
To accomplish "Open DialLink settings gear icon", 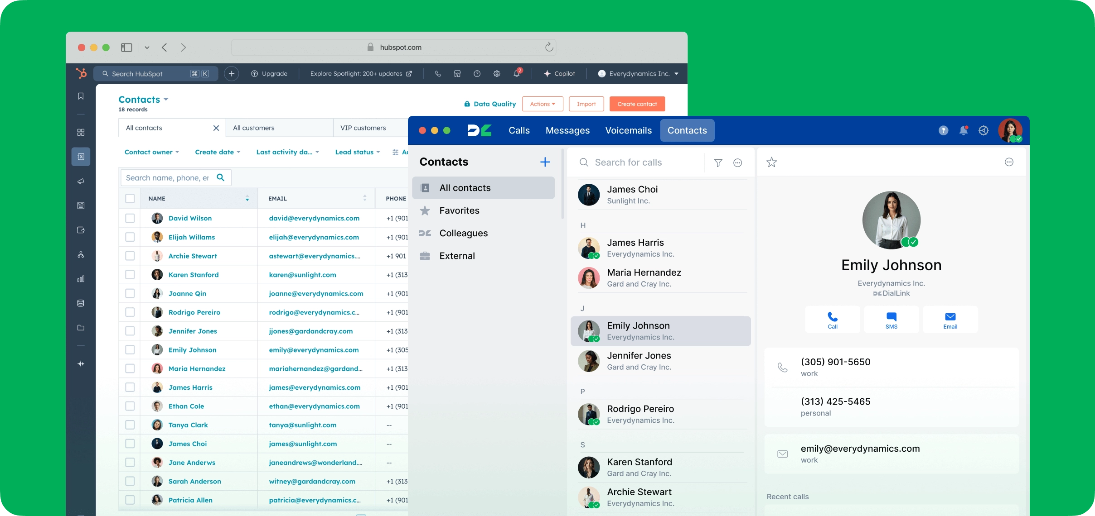I will [984, 130].
